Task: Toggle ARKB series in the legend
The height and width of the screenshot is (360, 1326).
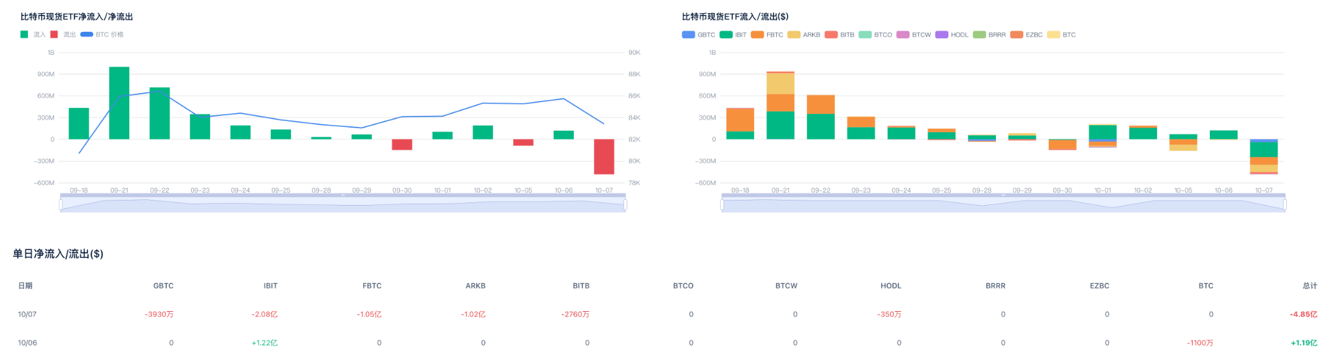Action: 804,35
